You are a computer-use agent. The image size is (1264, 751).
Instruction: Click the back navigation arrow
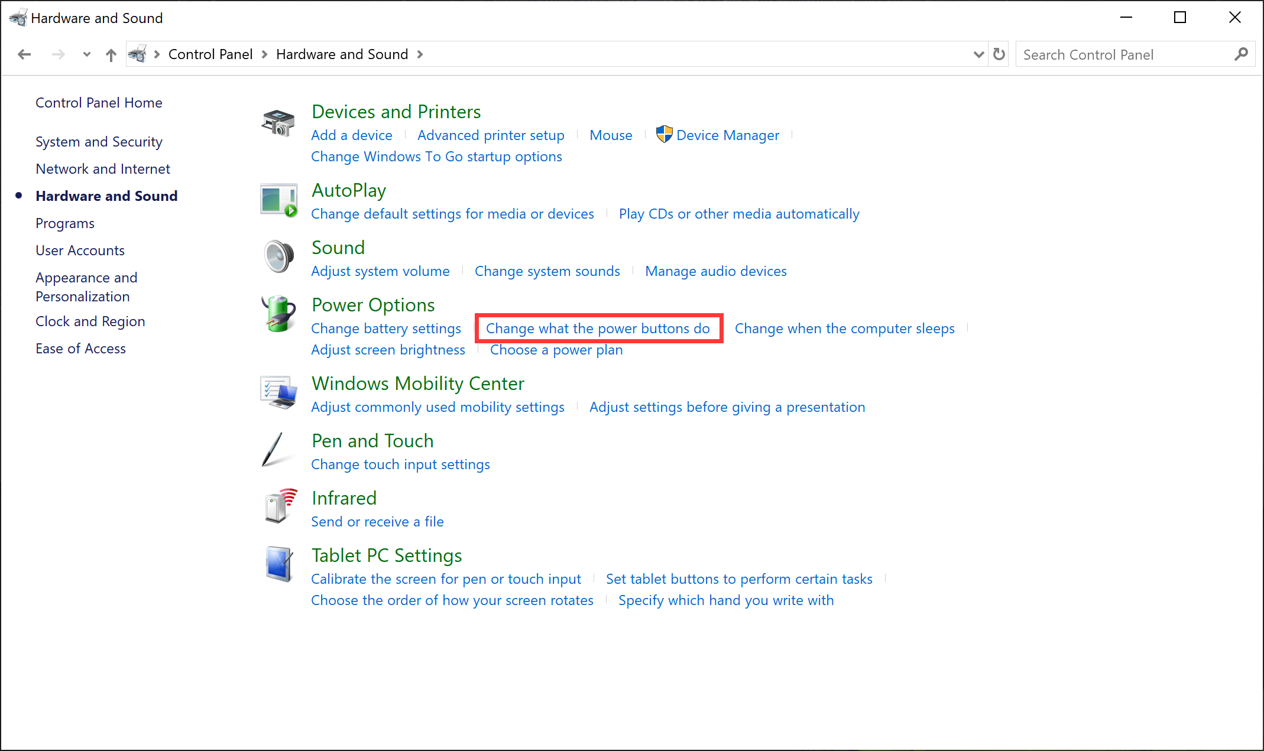(24, 54)
